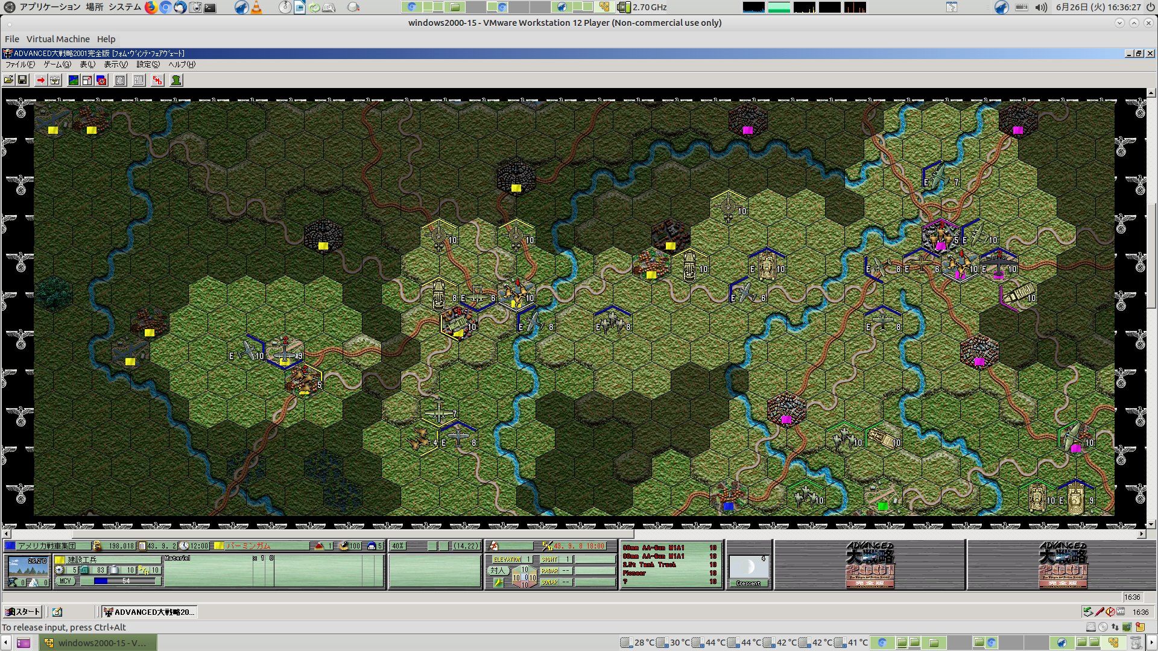The image size is (1158, 651).
Task: Open Virtual Machine menu in VMware Player
Action: click(x=58, y=39)
